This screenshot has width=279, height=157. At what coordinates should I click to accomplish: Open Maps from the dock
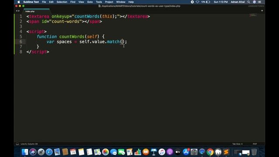coord(97,152)
